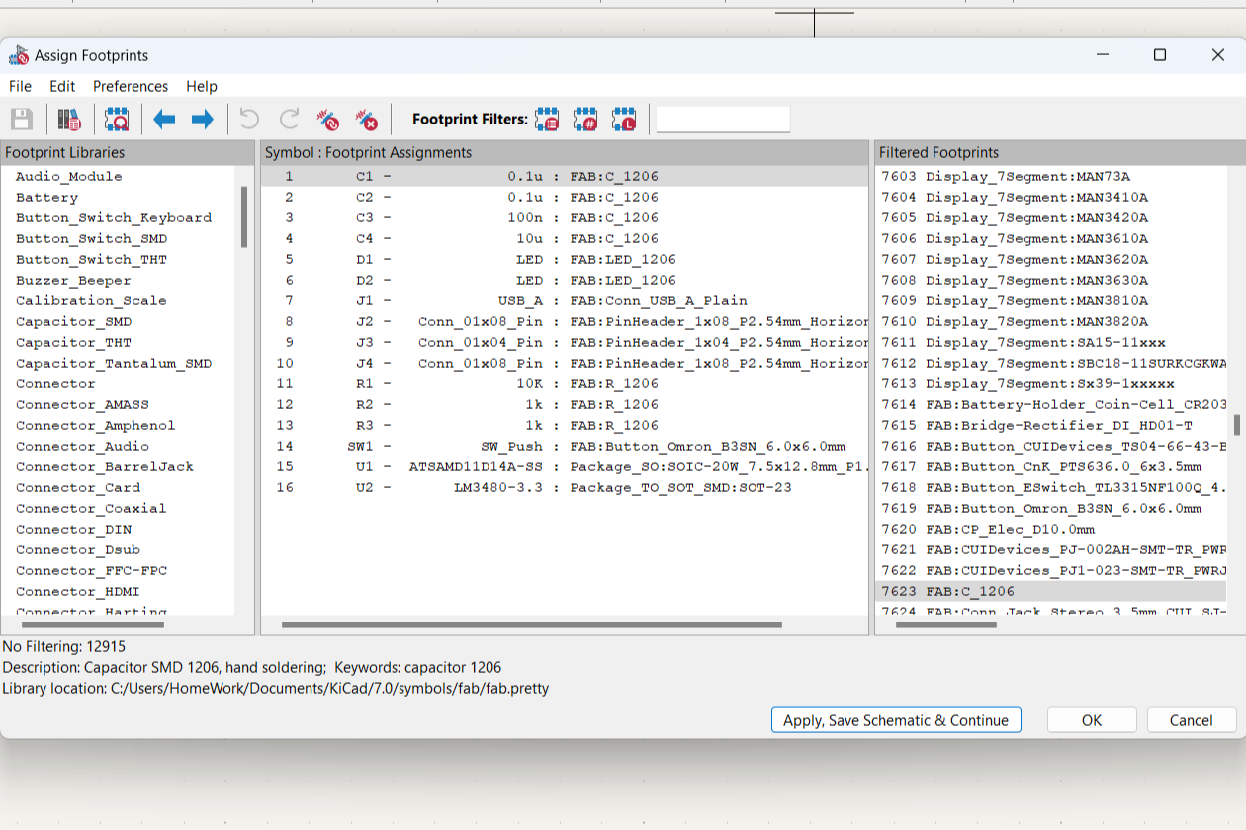
Task: Select the Connector_BarrelJack library
Action: 105,466
